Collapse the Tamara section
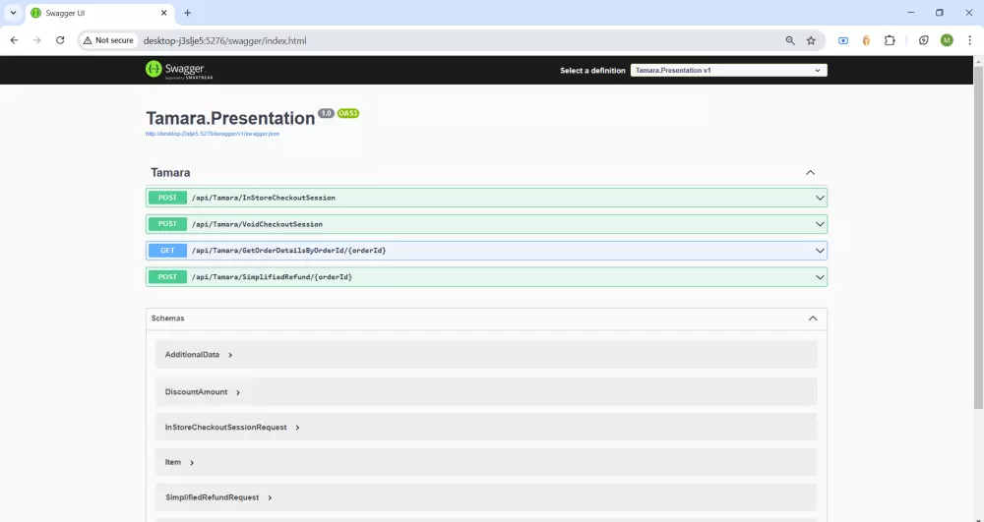This screenshot has height=522, width=984. coord(810,172)
